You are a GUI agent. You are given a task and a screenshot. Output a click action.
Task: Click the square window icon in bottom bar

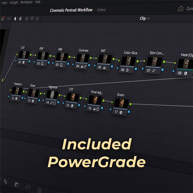16,185
